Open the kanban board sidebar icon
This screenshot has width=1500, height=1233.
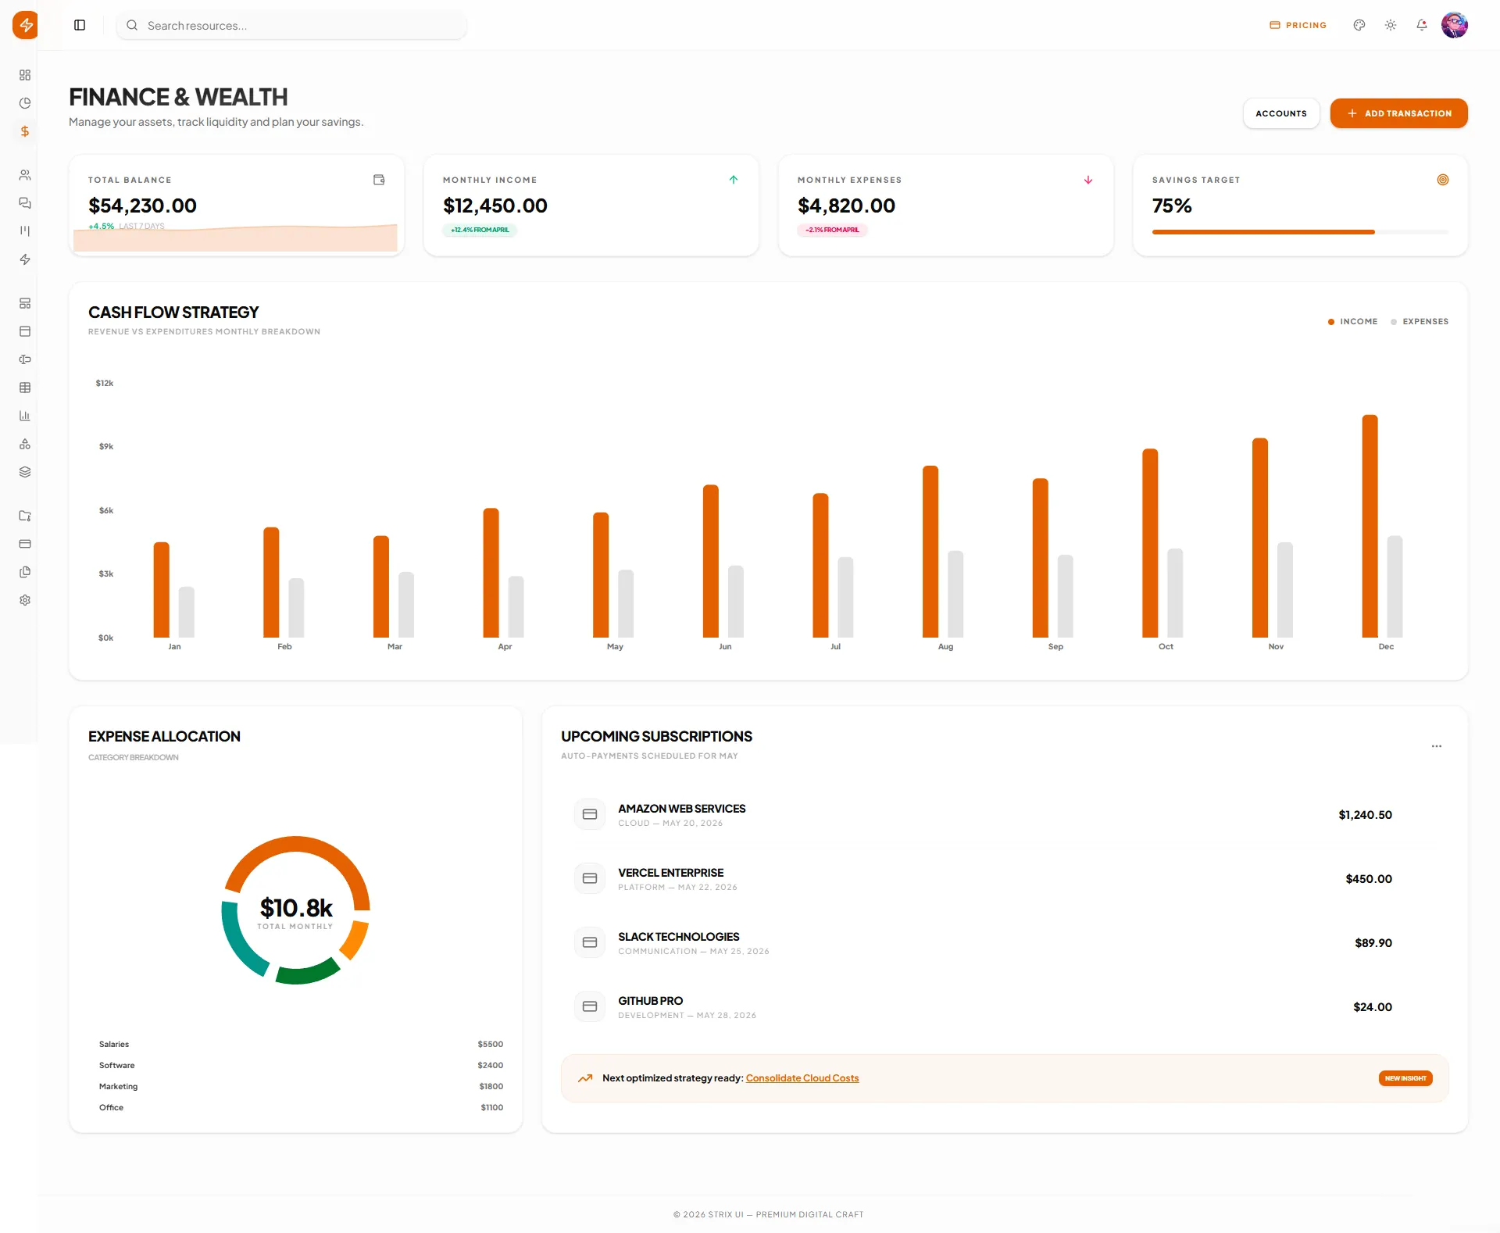coord(25,231)
